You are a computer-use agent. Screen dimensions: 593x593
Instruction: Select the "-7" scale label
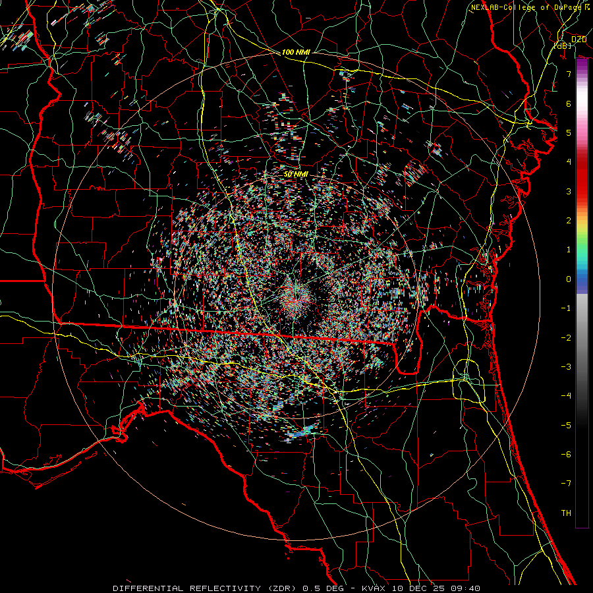(566, 484)
